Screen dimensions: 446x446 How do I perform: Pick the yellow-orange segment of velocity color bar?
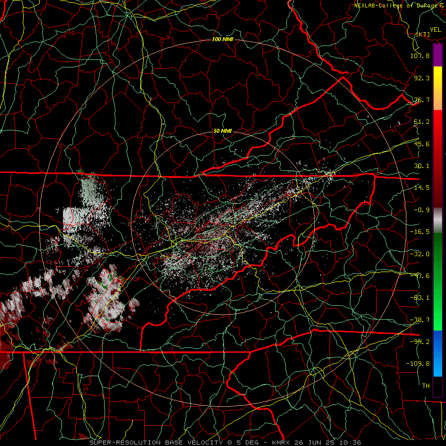pos(438,88)
